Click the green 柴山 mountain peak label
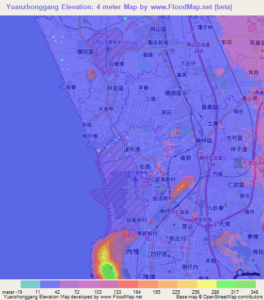The image size is (264, 300). click(113, 268)
